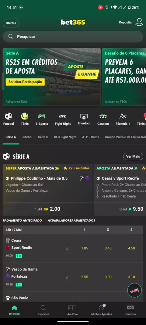Screen dimensions: 146x325
Task: Tap the UFC Fight Night icon
Action: click(x=63, y=116)
